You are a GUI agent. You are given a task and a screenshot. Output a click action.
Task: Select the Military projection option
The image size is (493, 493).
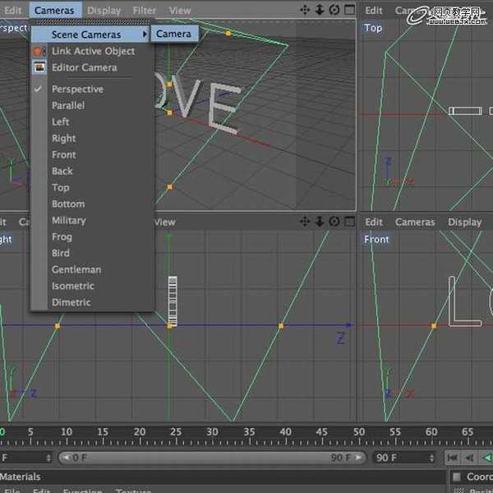[x=68, y=220]
